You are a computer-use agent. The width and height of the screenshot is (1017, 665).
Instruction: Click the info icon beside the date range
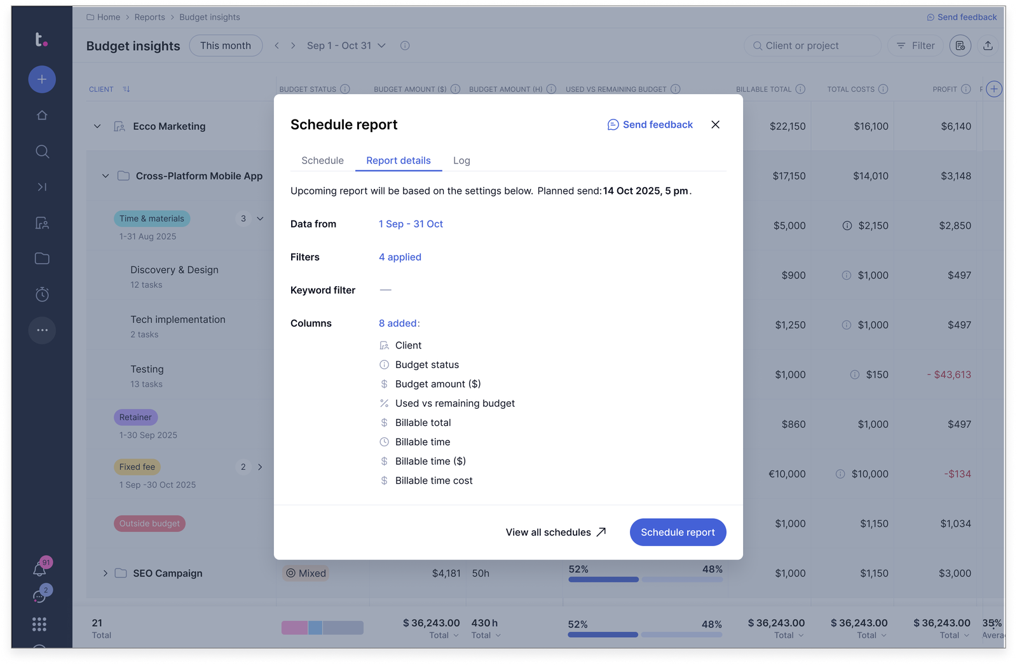click(x=405, y=46)
